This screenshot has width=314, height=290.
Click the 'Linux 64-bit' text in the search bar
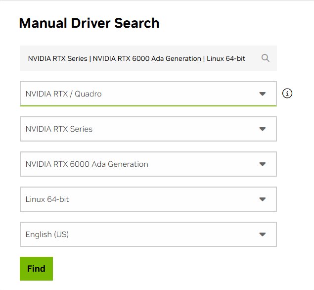click(226, 58)
